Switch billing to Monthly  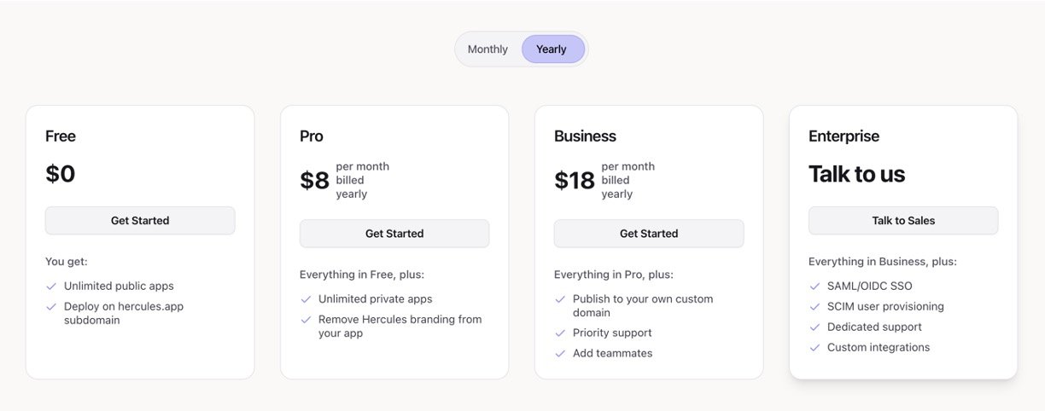487,49
